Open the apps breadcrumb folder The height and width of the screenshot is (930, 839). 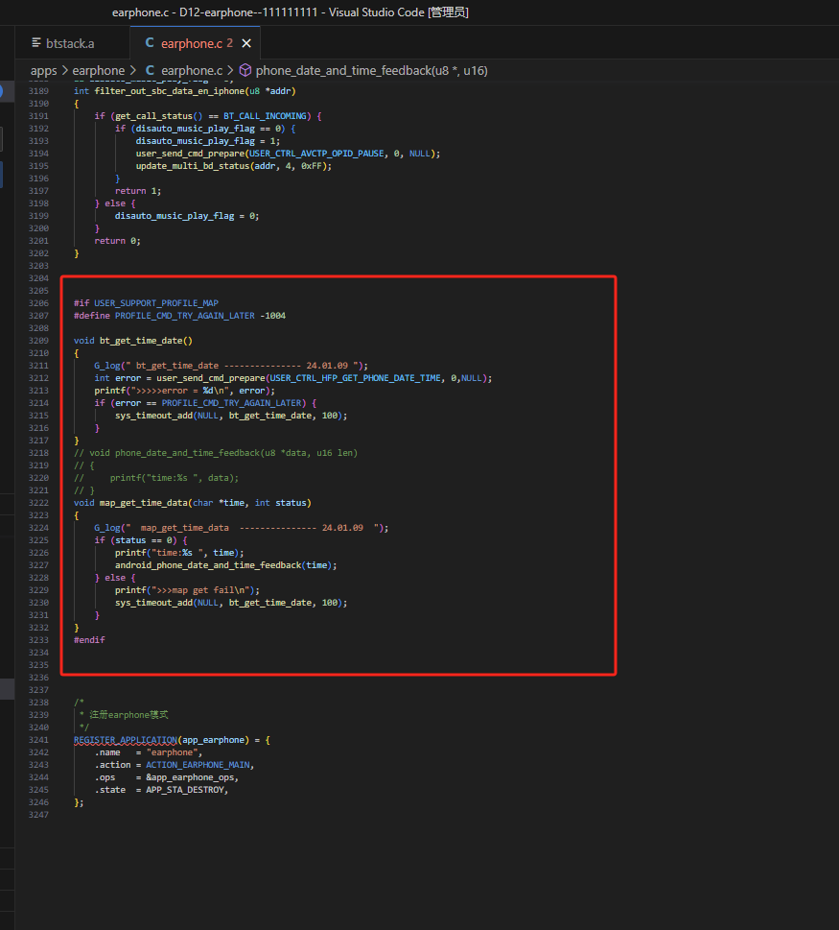pos(43,71)
